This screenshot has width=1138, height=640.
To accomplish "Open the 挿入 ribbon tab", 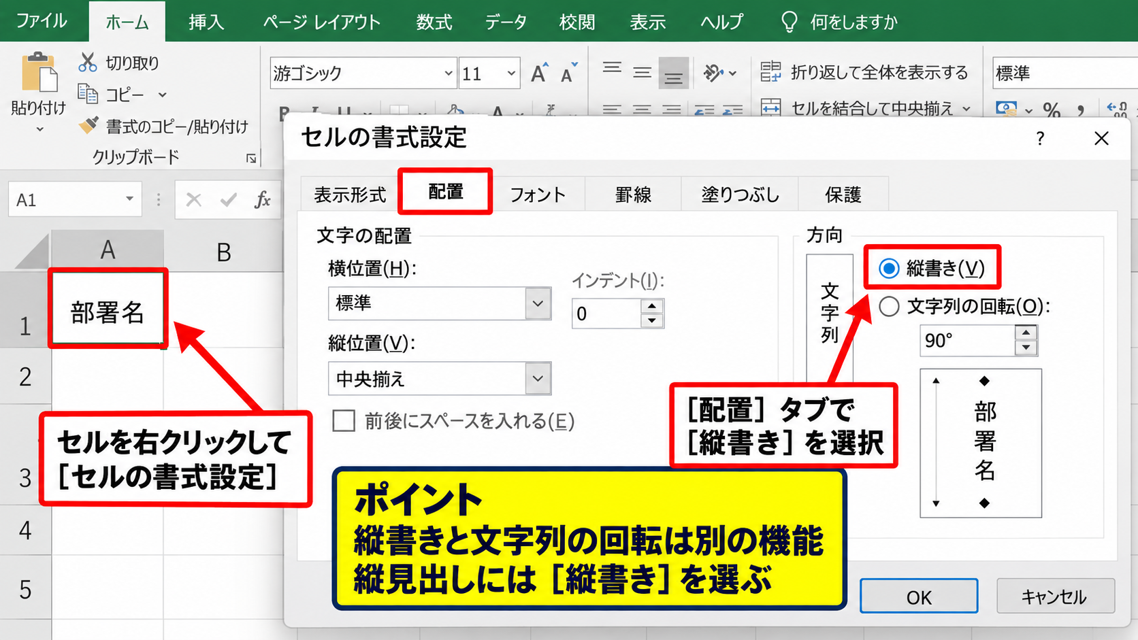I will (206, 22).
